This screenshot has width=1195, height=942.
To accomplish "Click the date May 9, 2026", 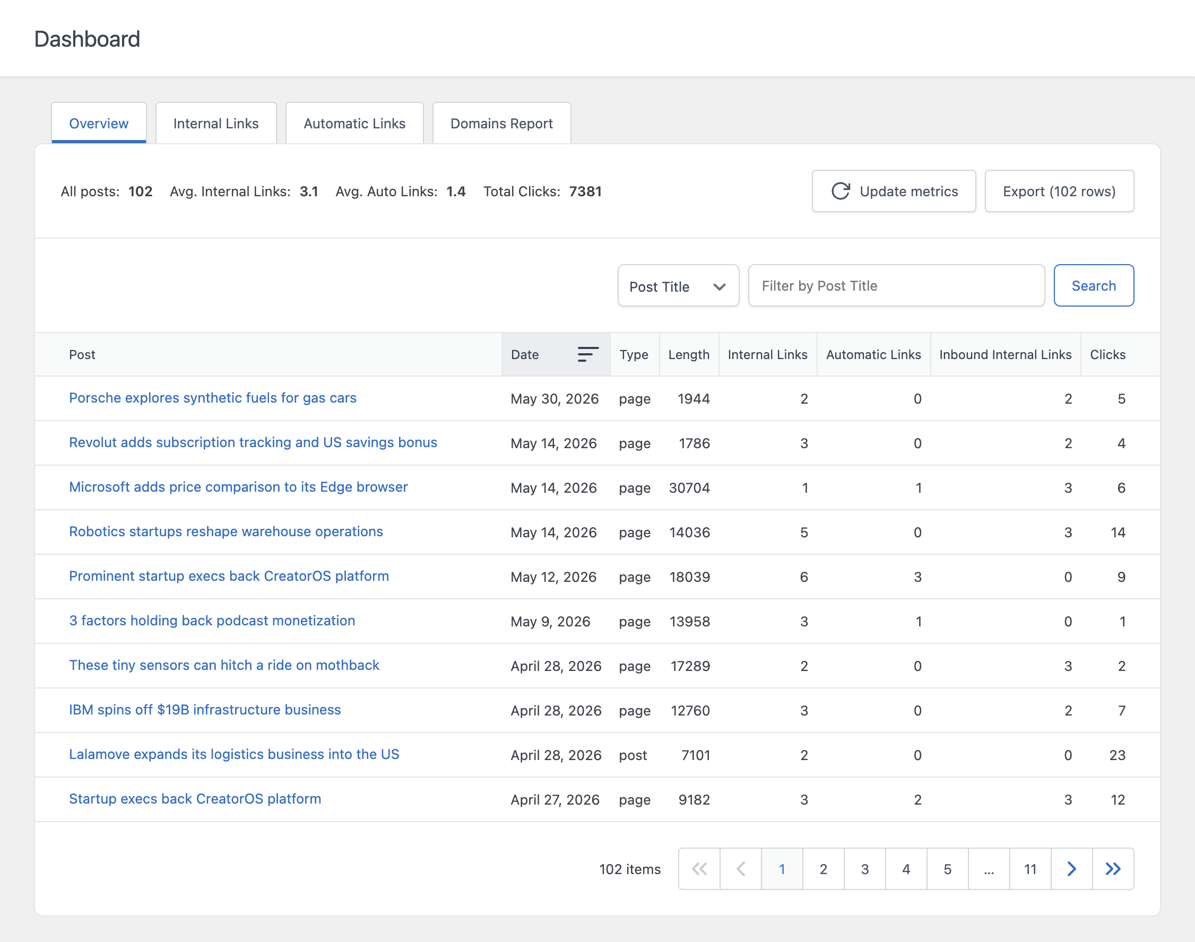I will click(x=550, y=621).
